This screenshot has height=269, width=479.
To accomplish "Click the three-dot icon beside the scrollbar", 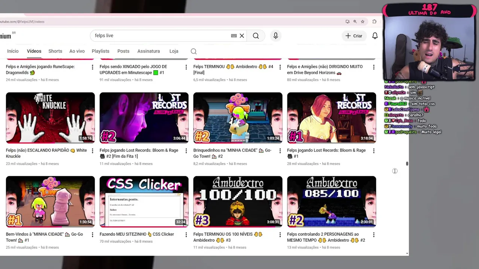I will coord(394,171).
